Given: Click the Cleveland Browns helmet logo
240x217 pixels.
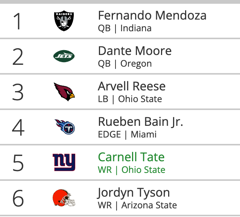Looking at the screenshot, I should (64, 197).
